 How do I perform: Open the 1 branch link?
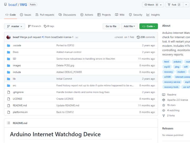35,26
